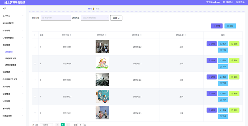Open 详情 for 课程名称2
The width and height of the screenshot is (248, 126).
[x=212, y=94]
